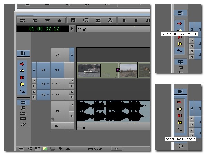Click the timeline scale slider handle
Screen dimensions: 215x161
coord(116,149)
